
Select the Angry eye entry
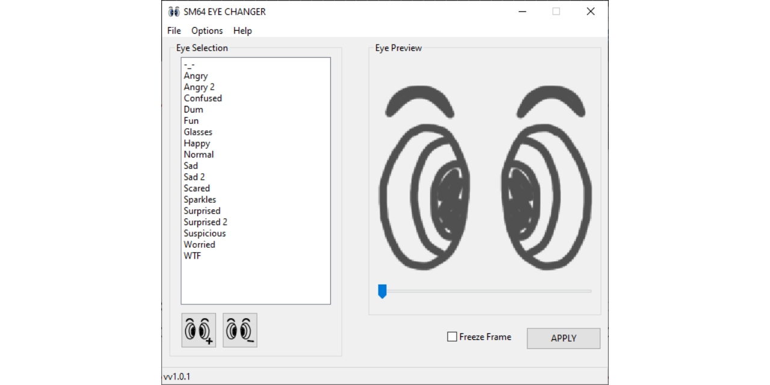[x=256, y=76]
